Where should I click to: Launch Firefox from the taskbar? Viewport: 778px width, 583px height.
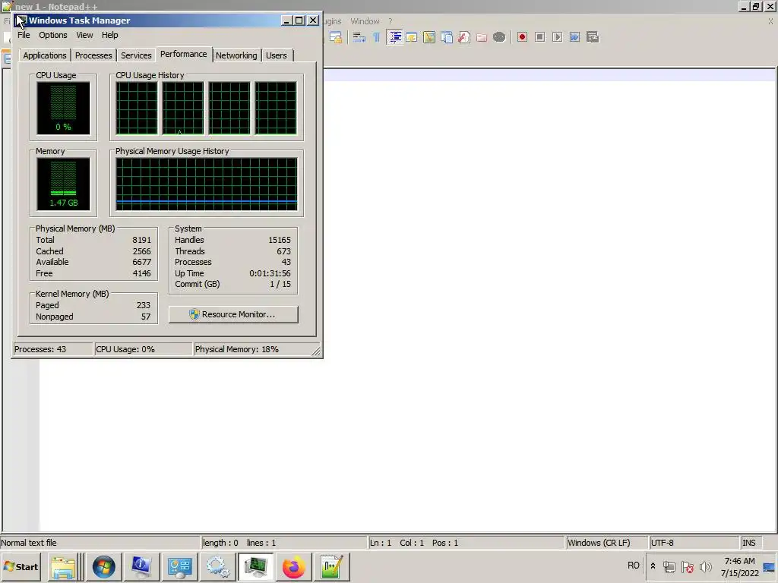[x=294, y=567]
